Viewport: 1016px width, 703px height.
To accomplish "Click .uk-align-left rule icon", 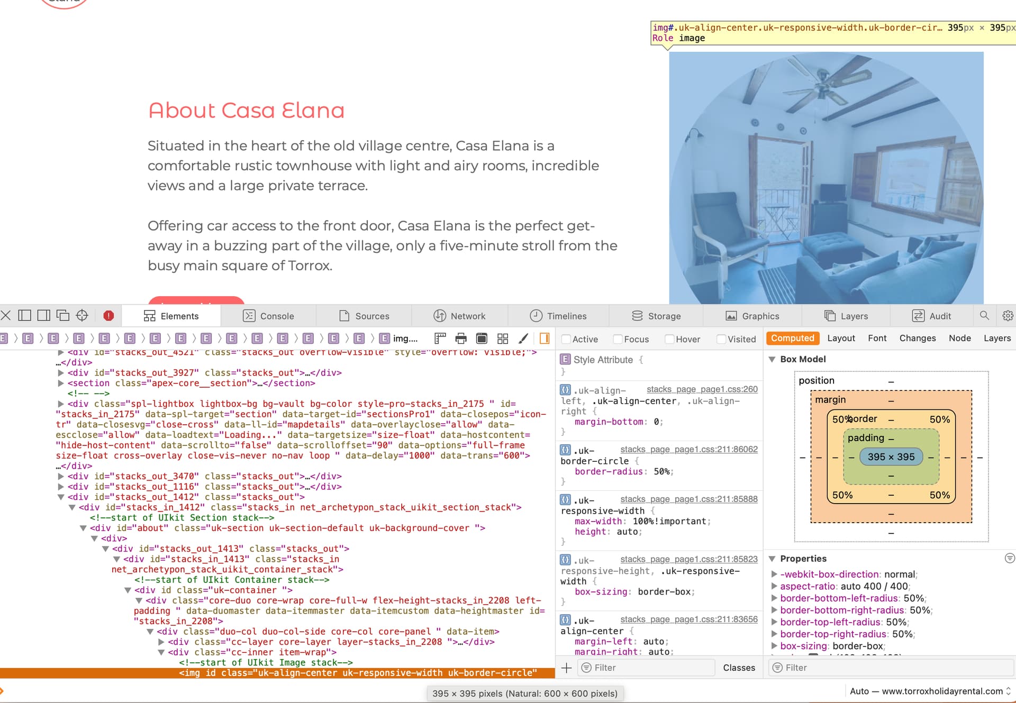I will tap(565, 389).
